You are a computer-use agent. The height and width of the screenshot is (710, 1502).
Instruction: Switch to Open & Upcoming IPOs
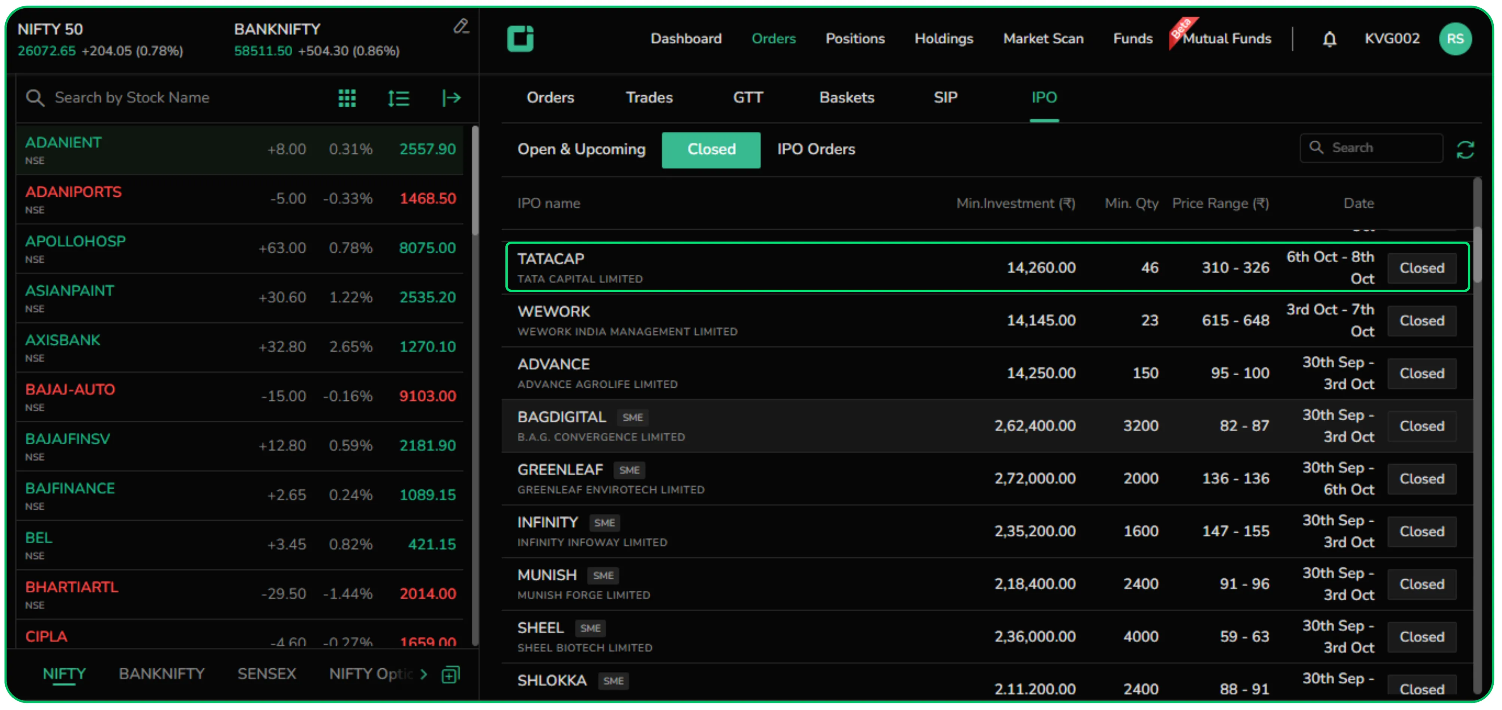pos(581,150)
